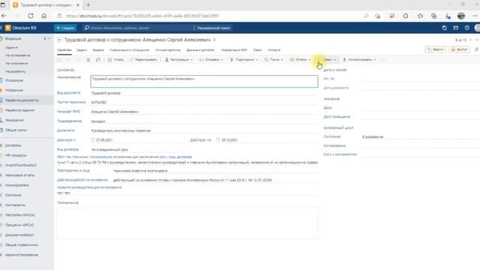The width and height of the screenshot is (480, 270).
Task: Open a new browser tab
Action: [88, 5]
